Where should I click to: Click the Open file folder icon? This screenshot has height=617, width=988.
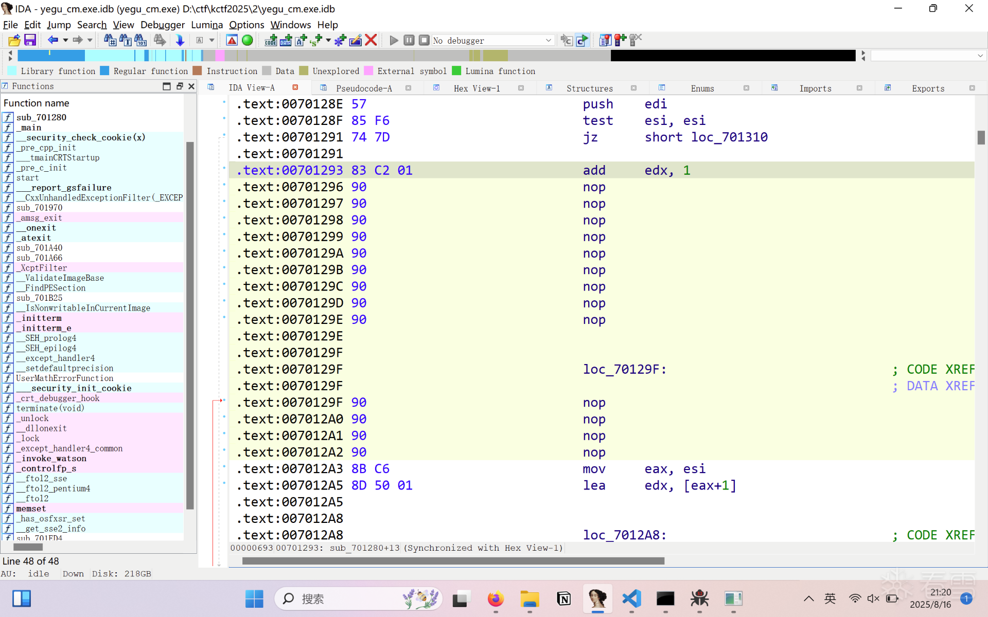coord(14,40)
